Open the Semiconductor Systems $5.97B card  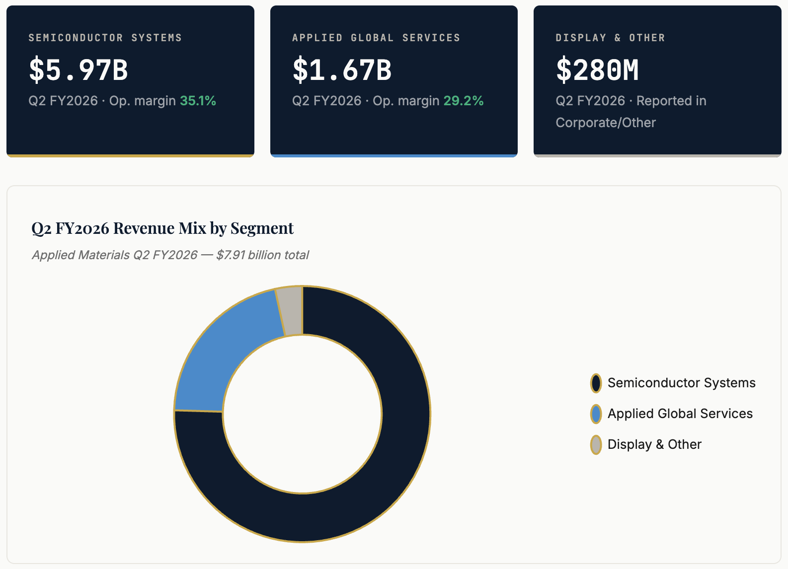click(130, 81)
